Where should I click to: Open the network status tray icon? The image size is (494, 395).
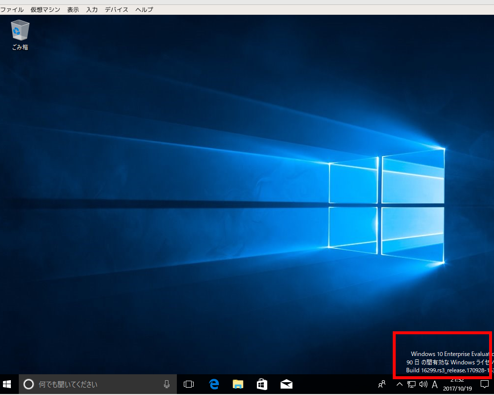pyautogui.click(x=412, y=384)
